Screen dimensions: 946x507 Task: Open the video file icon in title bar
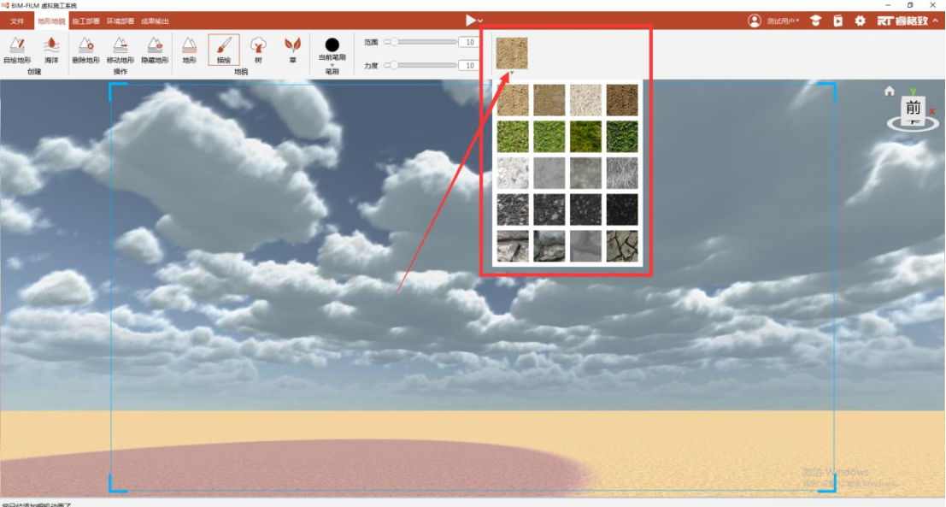838,21
